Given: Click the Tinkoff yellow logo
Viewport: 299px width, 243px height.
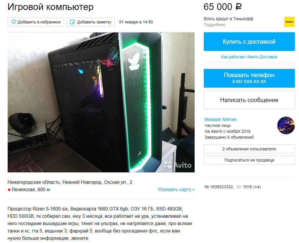Looking at the screenshot, I should pyautogui.click(x=289, y=22).
